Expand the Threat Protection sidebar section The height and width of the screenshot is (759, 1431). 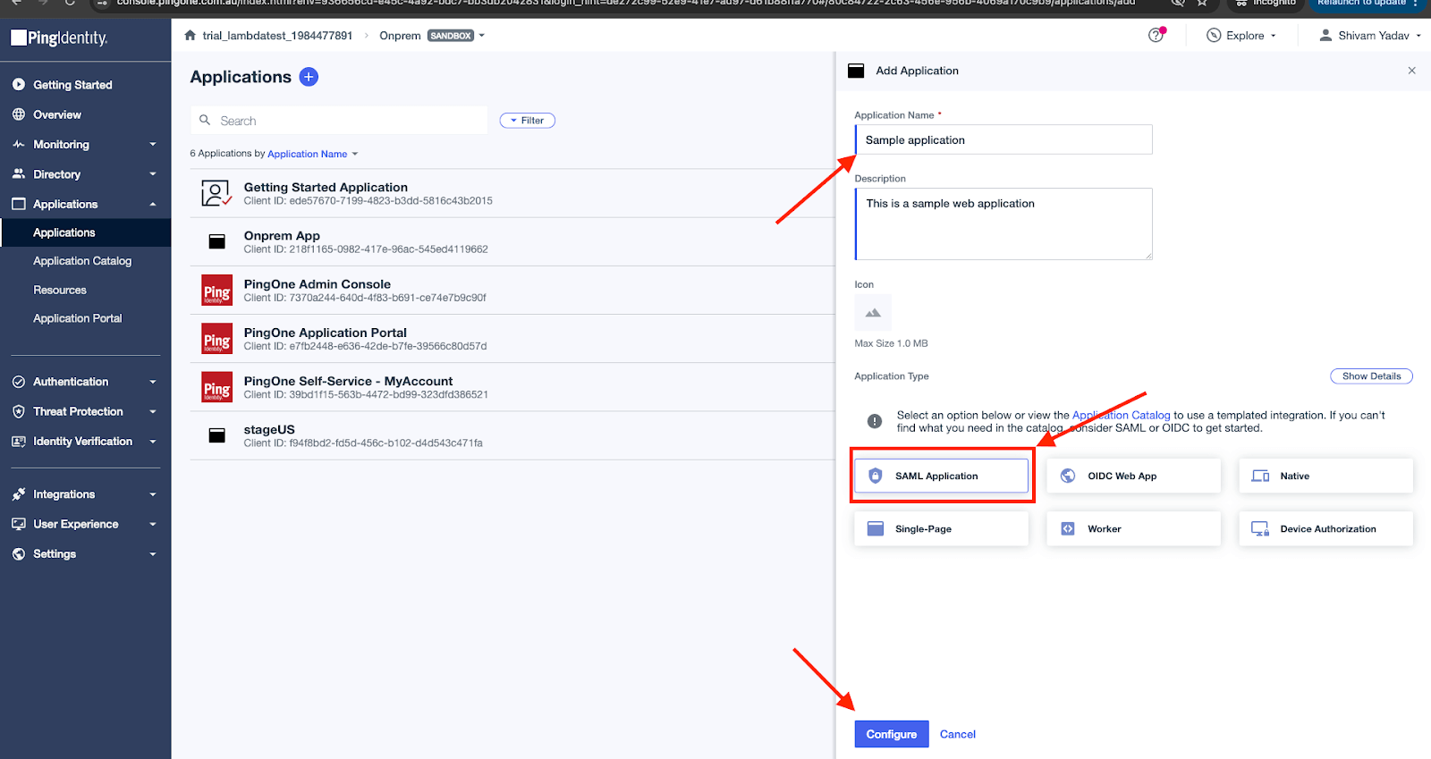(153, 411)
